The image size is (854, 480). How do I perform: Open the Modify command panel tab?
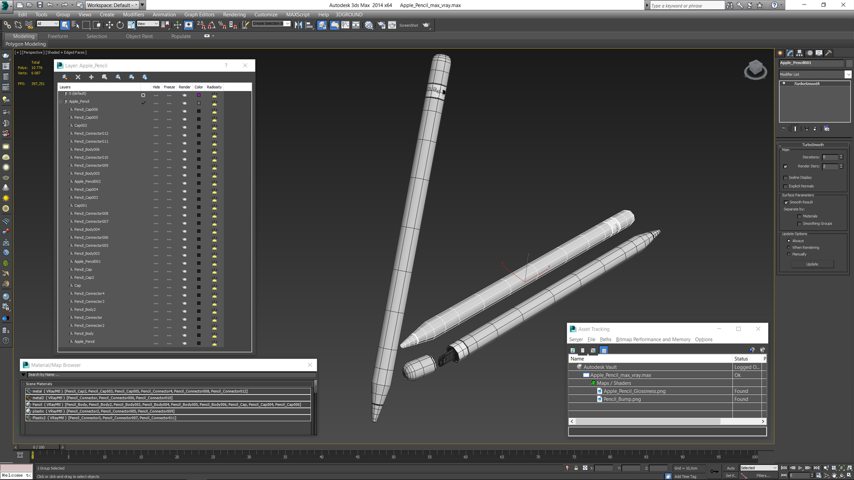coord(790,53)
